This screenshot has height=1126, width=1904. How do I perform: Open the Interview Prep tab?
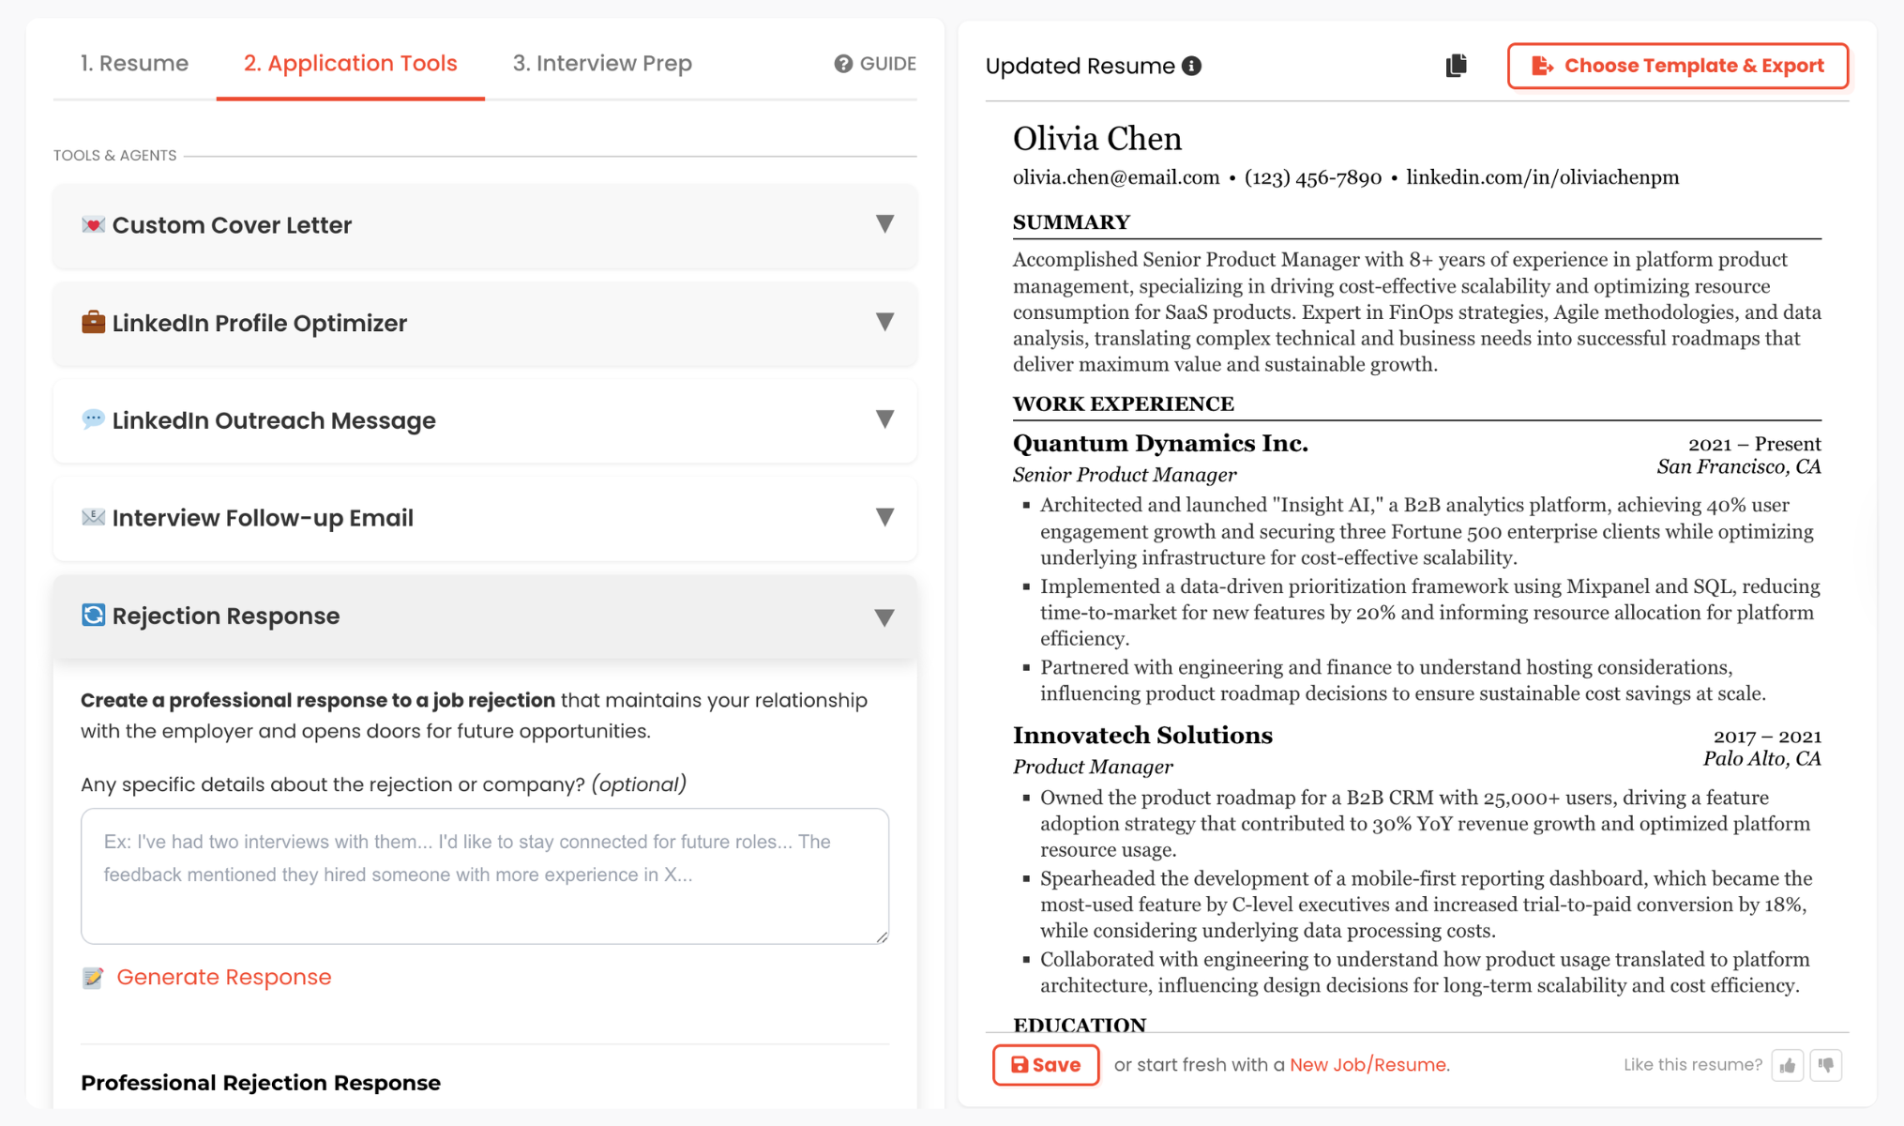point(601,63)
